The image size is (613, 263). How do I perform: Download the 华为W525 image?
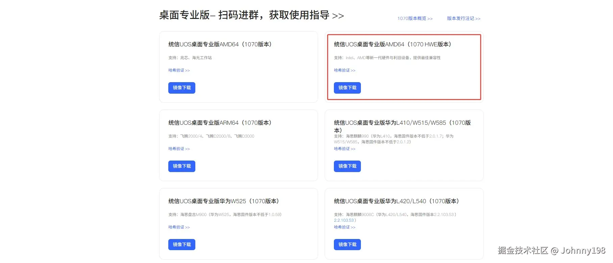(182, 244)
